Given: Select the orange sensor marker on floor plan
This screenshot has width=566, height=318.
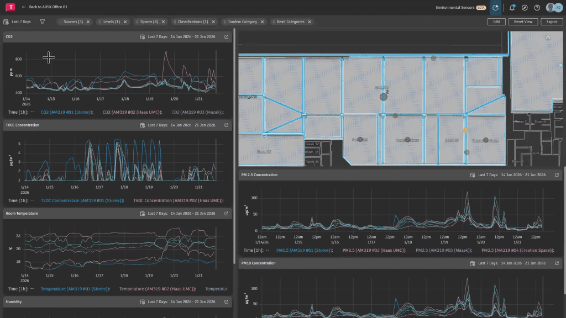Looking at the screenshot, I should [x=465, y=130].
